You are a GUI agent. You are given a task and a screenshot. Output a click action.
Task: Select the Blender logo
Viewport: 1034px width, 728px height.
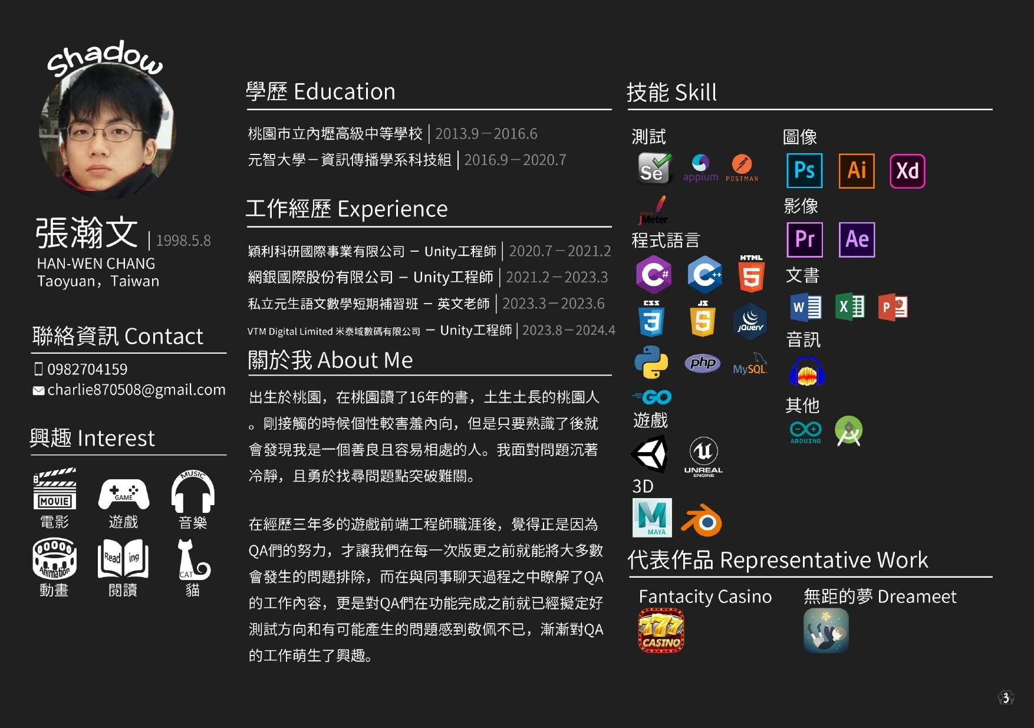[702, 521]
